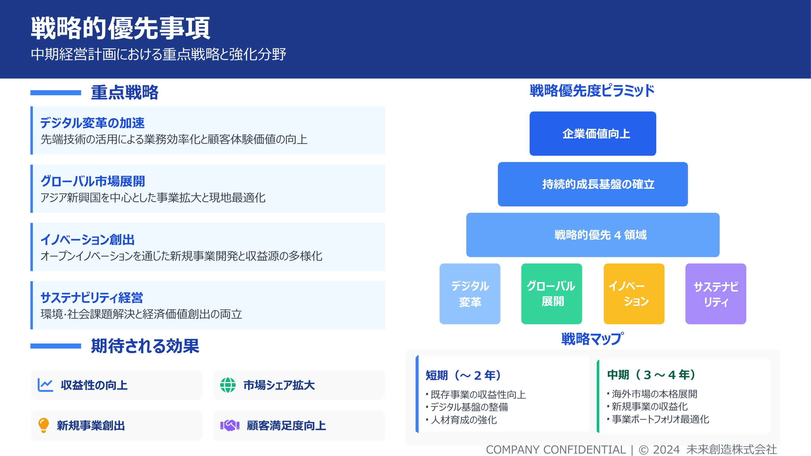Select the green グローバル展開 tile
The width and height of the screenshot is (811, 456).
click(x=552, y=293)
